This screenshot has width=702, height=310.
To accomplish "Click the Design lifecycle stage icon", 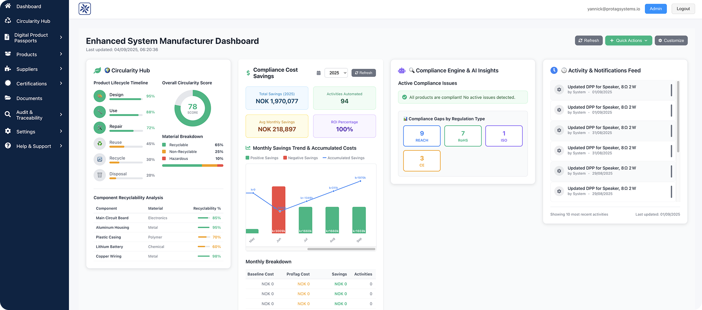I will pos(100,96).
